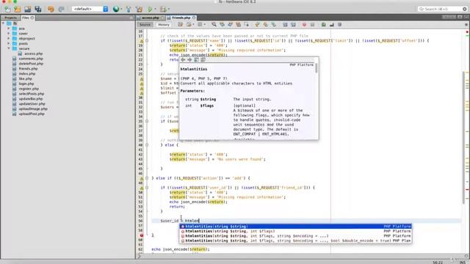Click the Save All toolbar icon

tap(38, 10)
